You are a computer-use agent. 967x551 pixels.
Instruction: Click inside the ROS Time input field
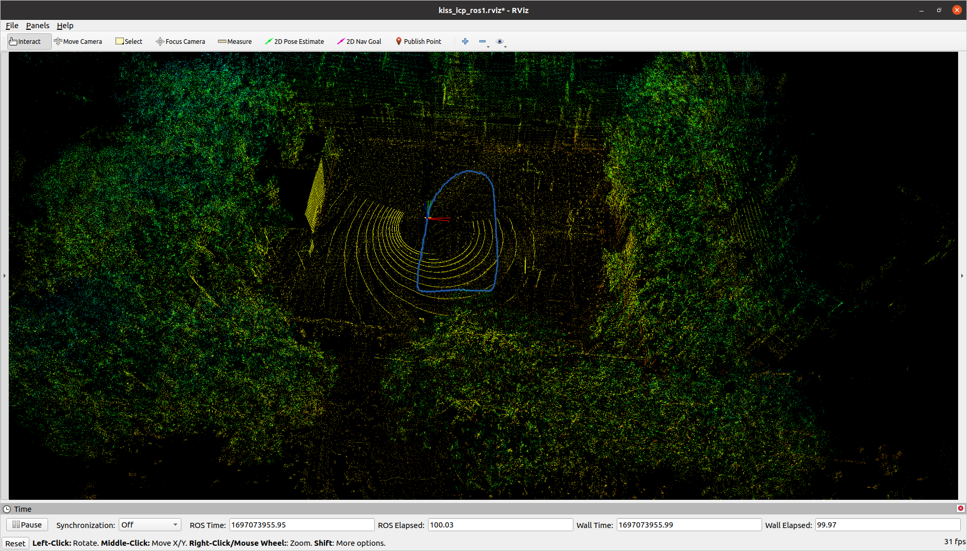(x=301, y=524)
